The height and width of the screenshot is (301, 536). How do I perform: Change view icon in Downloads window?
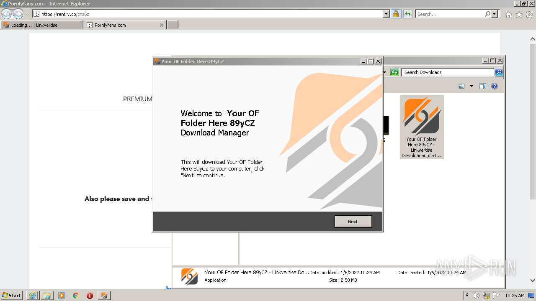tap(461, 86)
